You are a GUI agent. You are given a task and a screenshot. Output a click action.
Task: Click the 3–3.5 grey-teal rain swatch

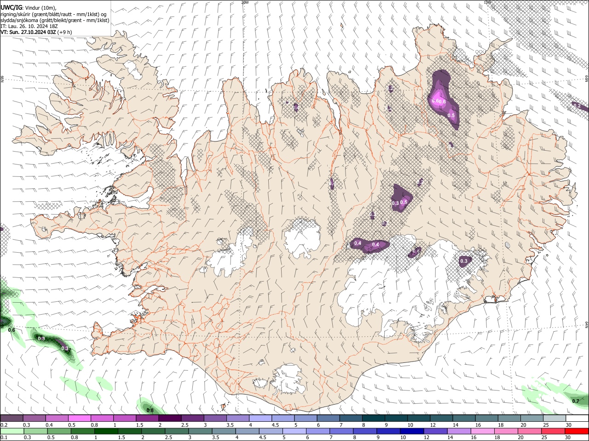(x=201, y=431)
